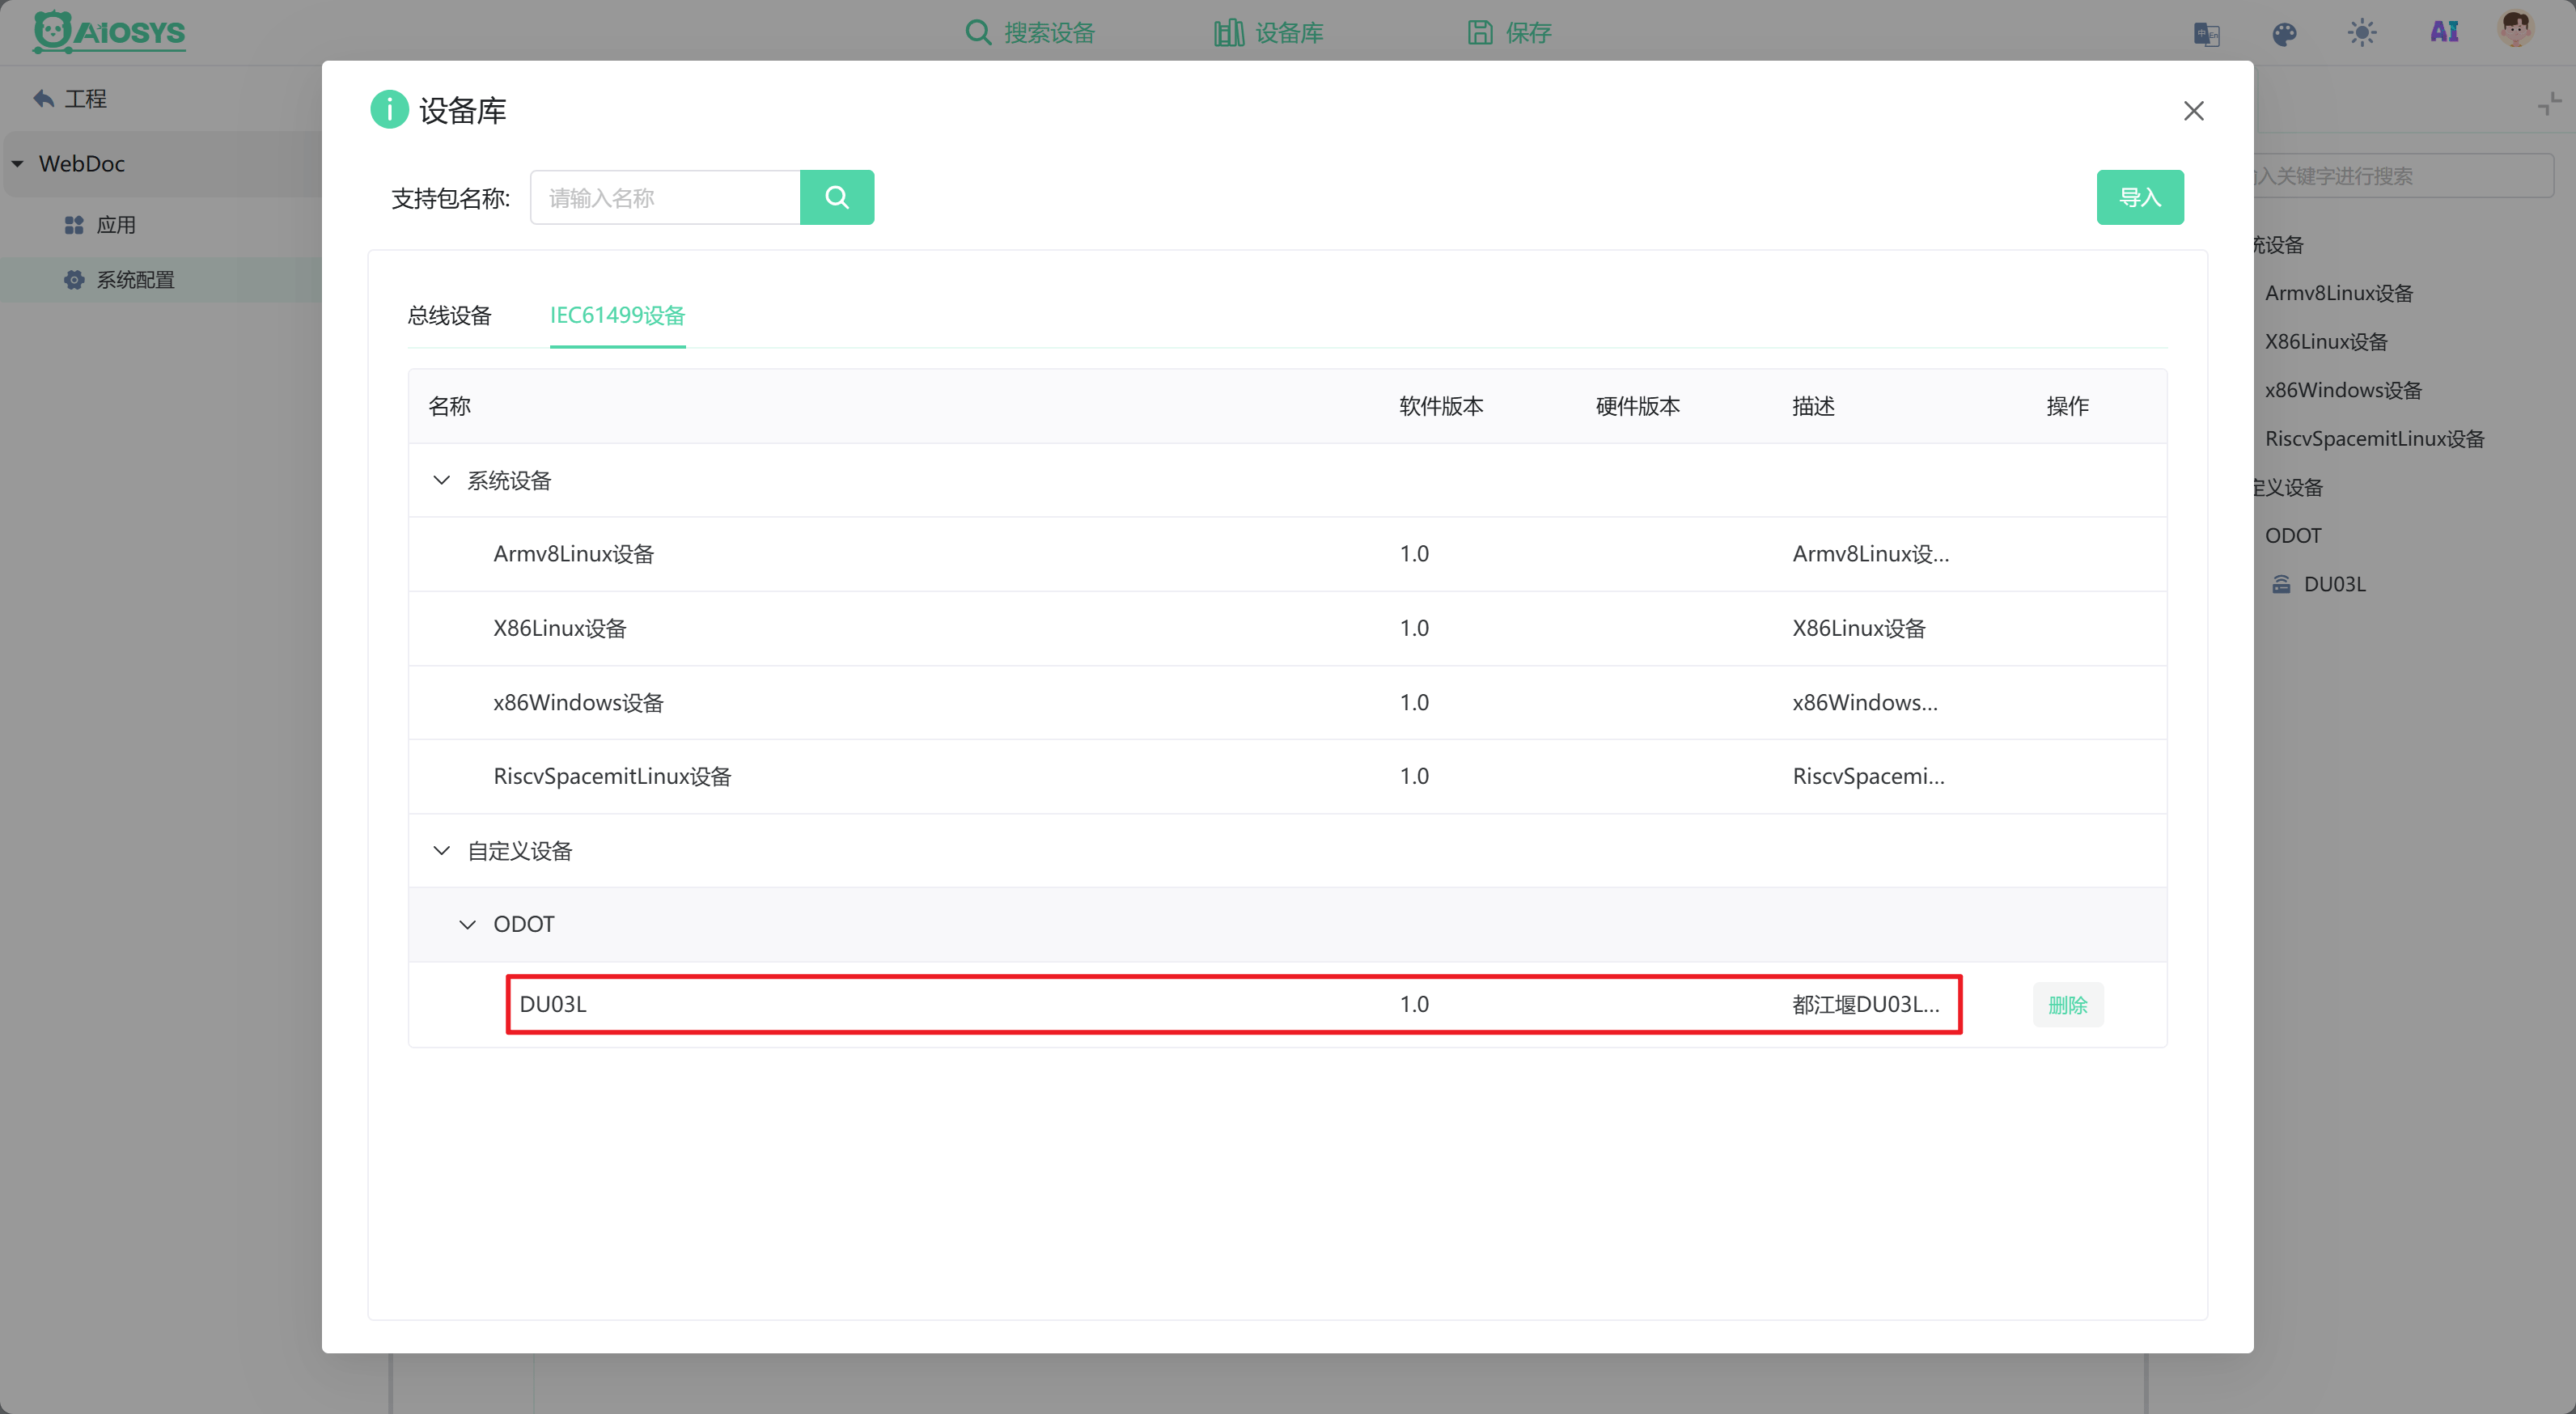Click the green search button in dialog
Image resolution: width=2576 pixels, height=1414 pixels.
(837, 197)
